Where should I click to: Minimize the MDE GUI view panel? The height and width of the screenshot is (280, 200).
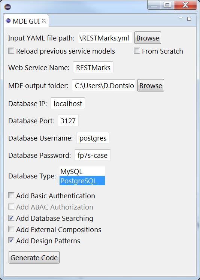click(x=181, y=18)
